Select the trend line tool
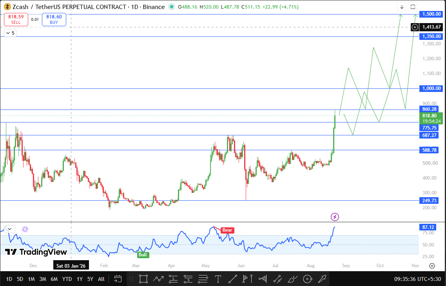The width and height of the screenshot is (446, 286). (233, 279)
